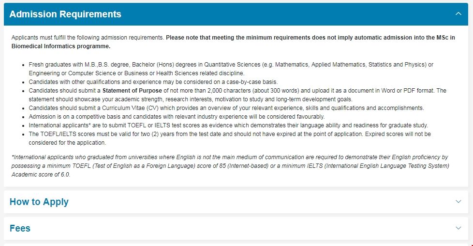The height and width of the screenshot is (246, 473).
Task: Expand the How to Apply section
Action: pos(236,202)
